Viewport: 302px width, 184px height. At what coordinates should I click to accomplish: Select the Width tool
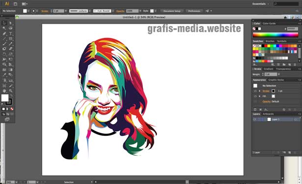pyautogui.click(x=4, y=59)
